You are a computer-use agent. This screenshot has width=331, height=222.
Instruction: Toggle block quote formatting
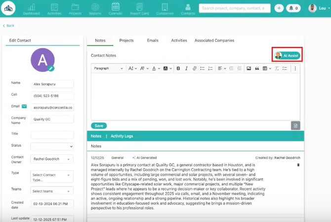257,69
